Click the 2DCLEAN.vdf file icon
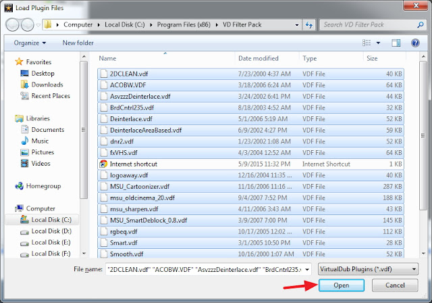The height and width of the screenshot is (303, 432). point(104,74)
